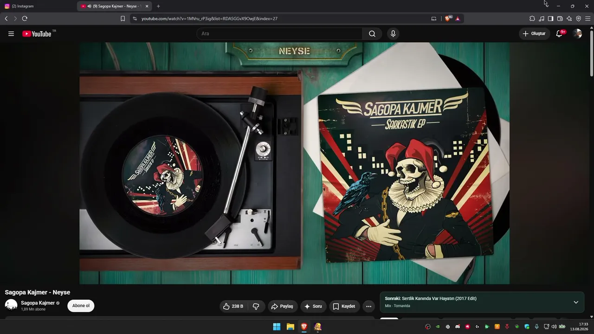Open the media control music note icon
The image size is (594, 334).
[542, 19]
